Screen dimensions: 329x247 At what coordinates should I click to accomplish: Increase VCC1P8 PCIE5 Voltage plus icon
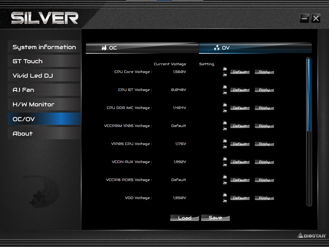tap(225, 177)
